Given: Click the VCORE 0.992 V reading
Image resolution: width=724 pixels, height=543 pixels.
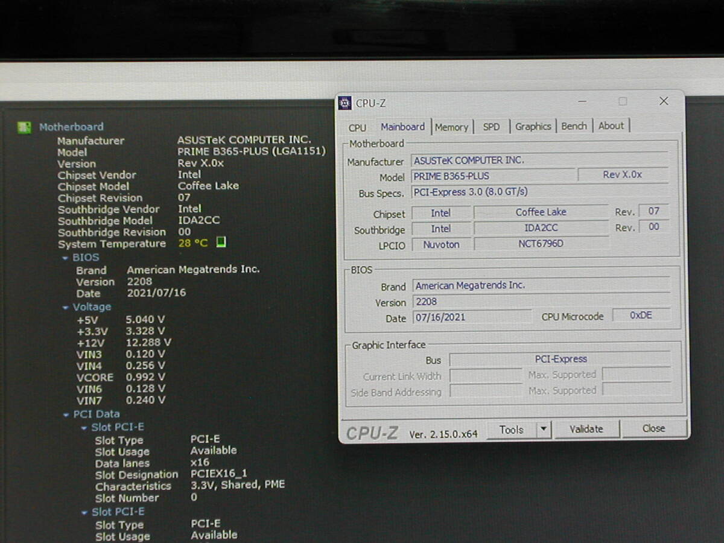Looking at the screenshot, I should click(x=145, y=377).
